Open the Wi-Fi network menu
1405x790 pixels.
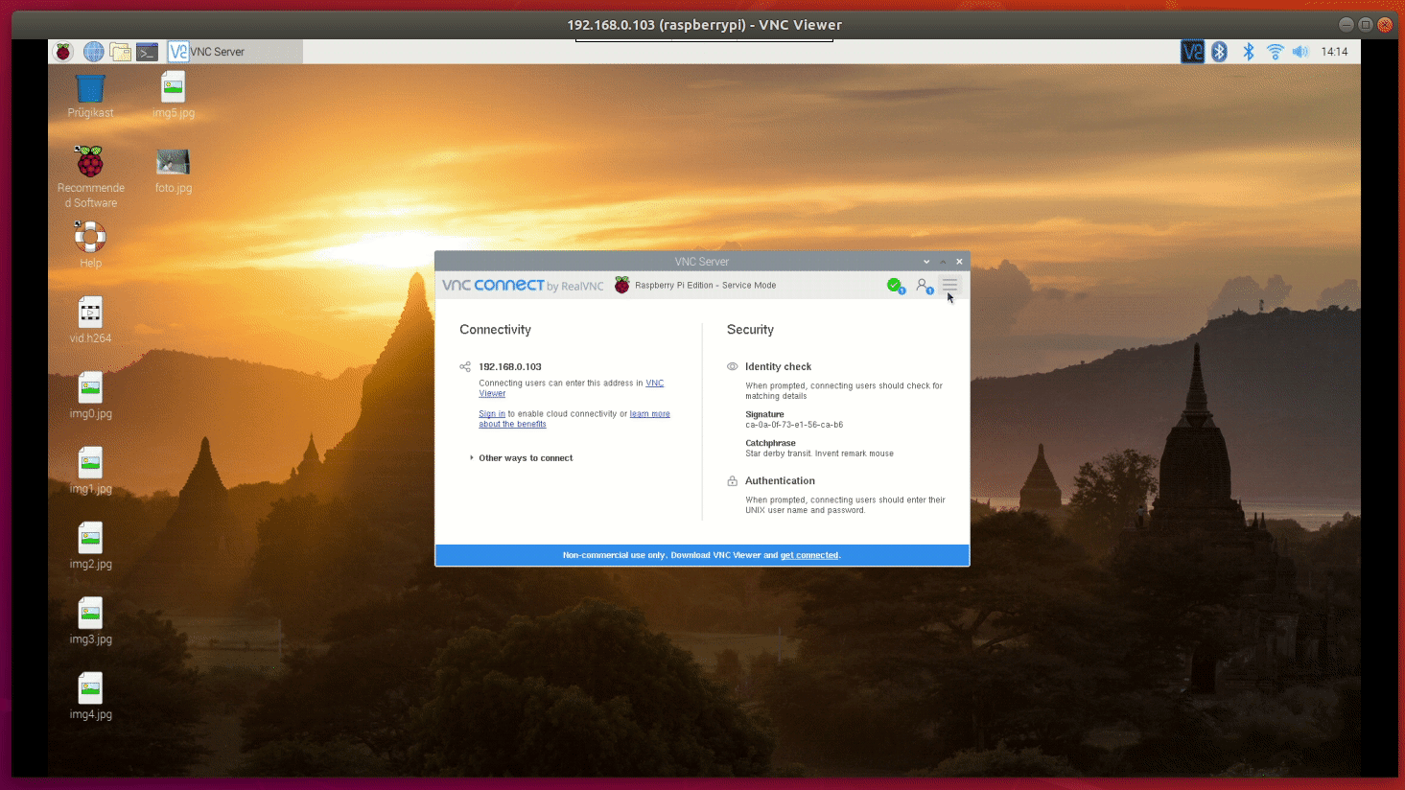1275,52
